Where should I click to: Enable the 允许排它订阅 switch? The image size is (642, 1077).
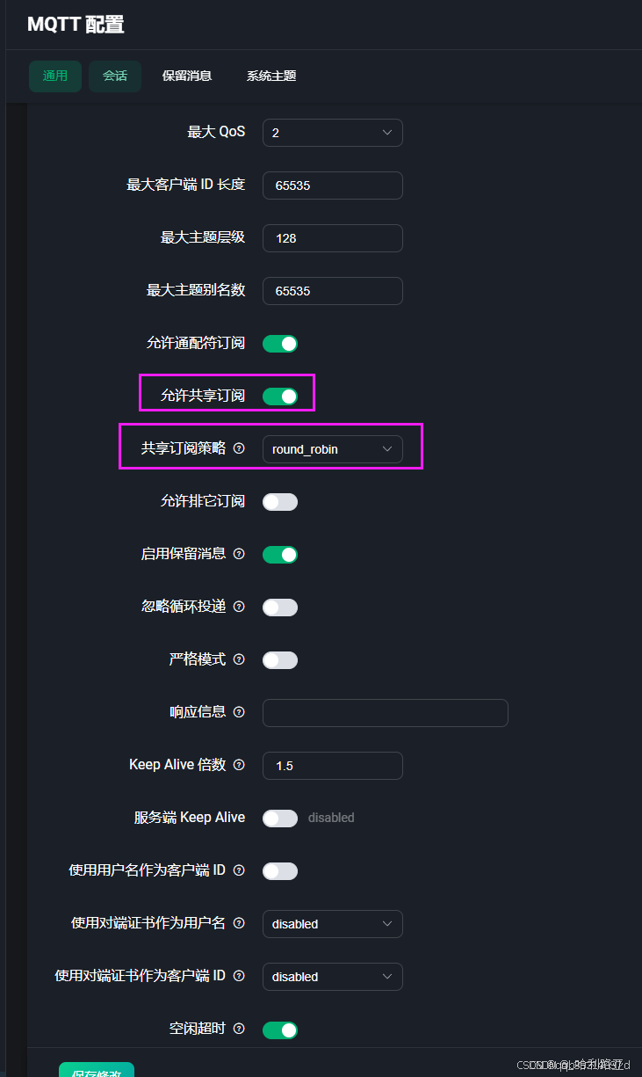pyautogui.click(x=279, y=501)
